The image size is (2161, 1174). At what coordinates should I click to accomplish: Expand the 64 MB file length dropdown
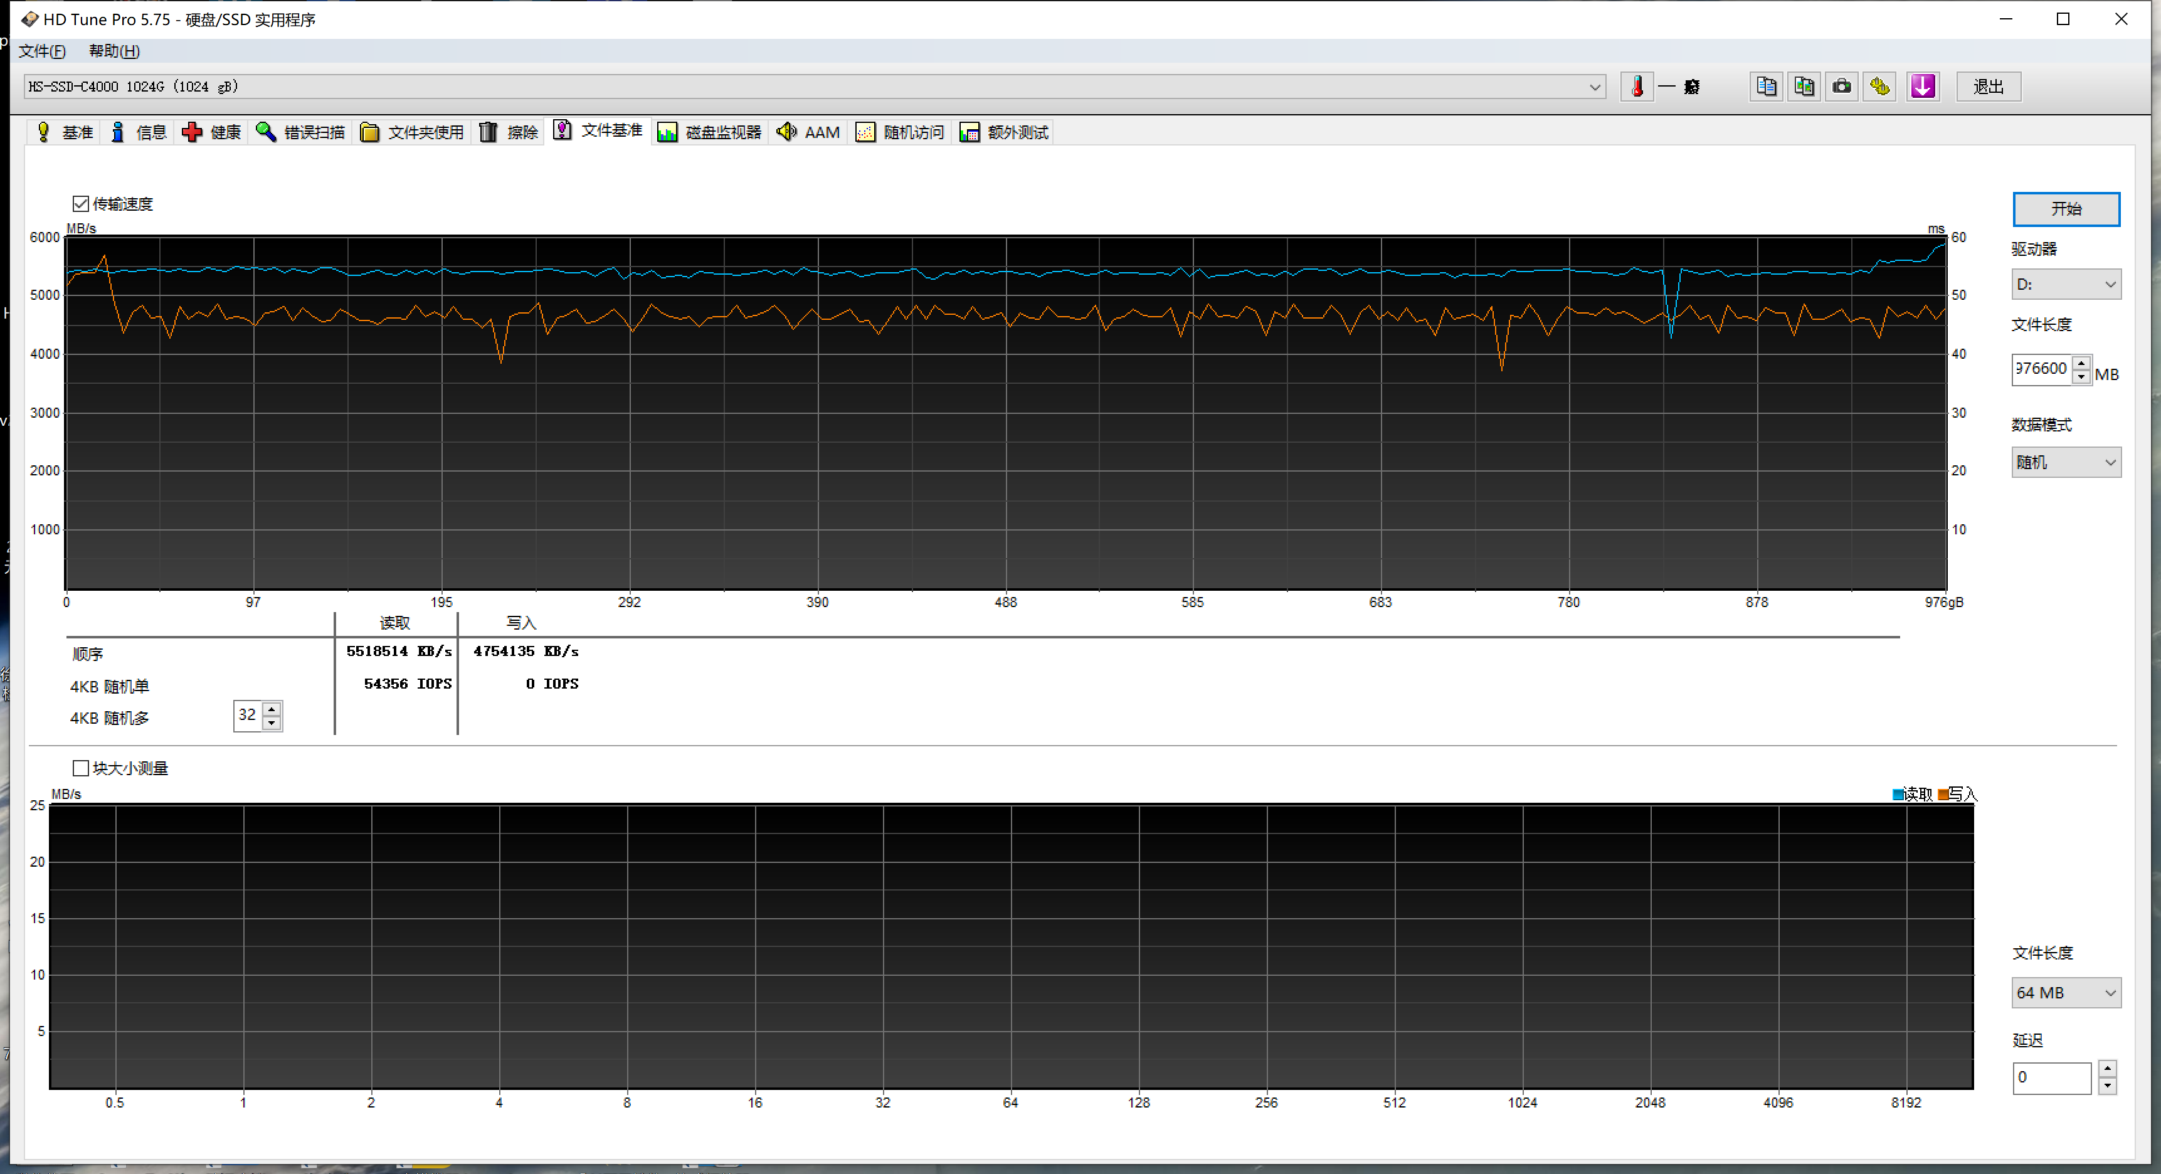[2065, 993]
